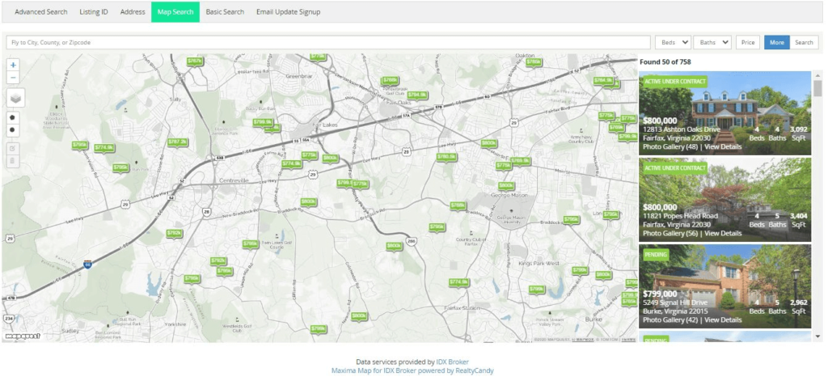Open the $780.5k listing marker
Image resolution: width=828 pixels, height=381 pixels.
[446, 158]
